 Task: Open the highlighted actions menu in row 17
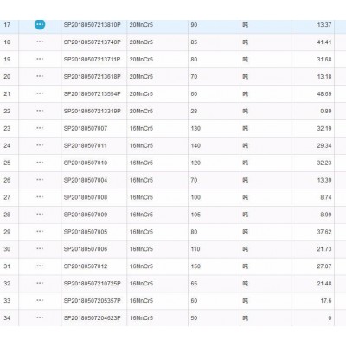coord(40,24)
